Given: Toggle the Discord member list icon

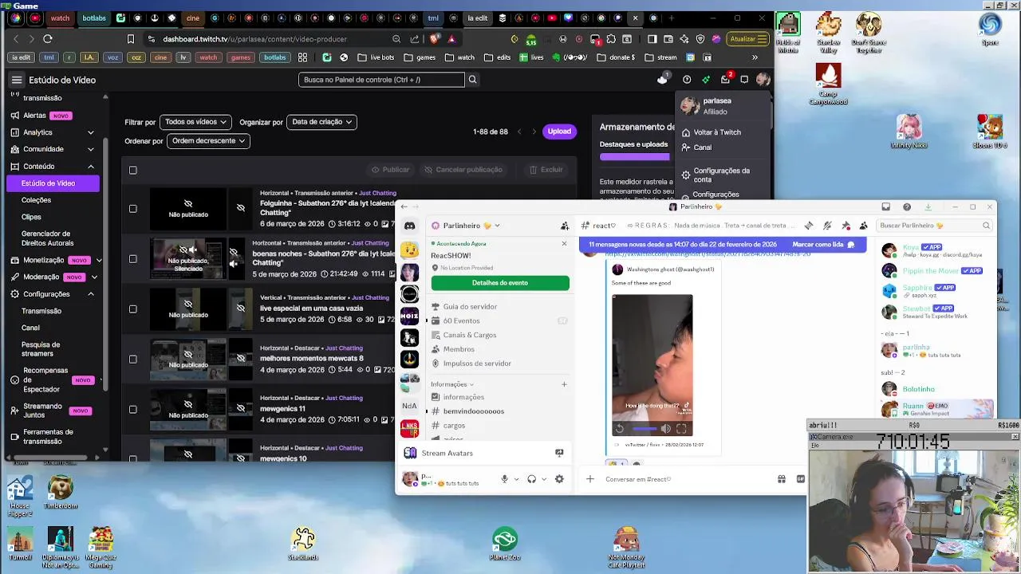Looking at the screenshot, I should [x=864, y=226].
